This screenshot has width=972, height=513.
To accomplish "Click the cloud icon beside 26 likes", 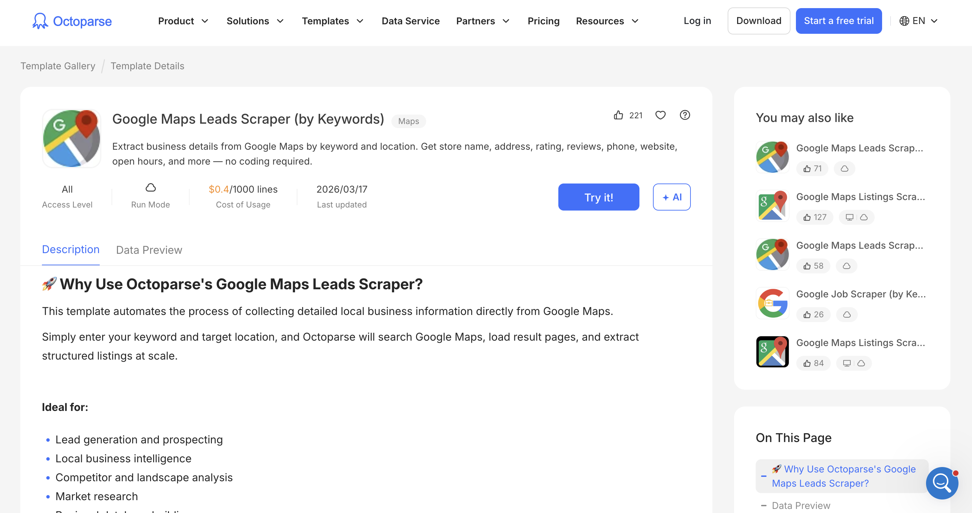I will click(x=847, y=315).
